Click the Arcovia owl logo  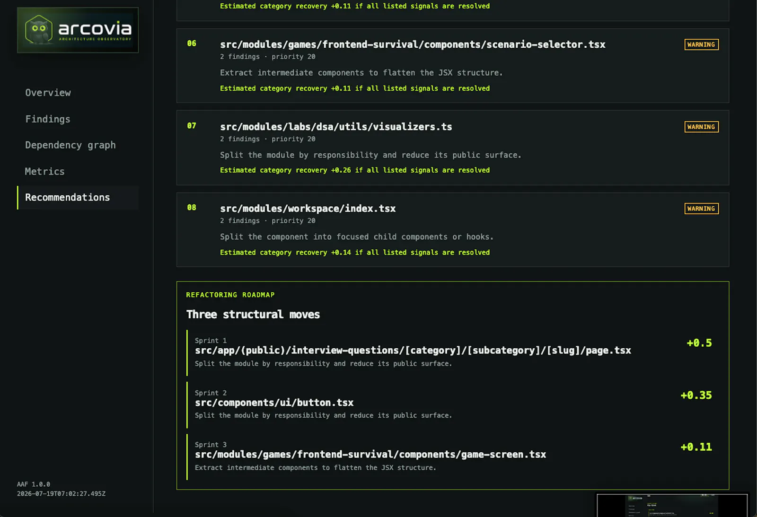(78, 30)
